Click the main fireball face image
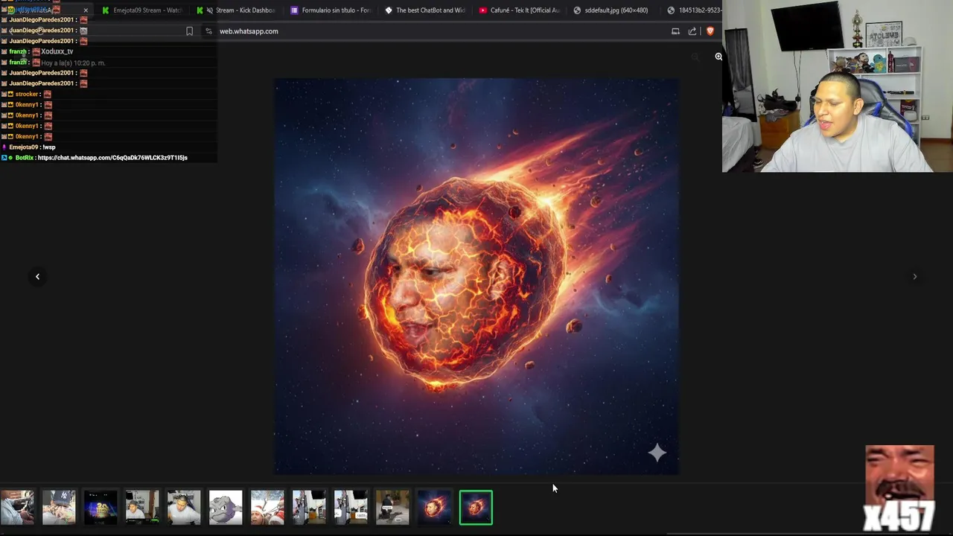Viewport: 953px width, 536px height. pyautogui.click(x=476, y=276)
